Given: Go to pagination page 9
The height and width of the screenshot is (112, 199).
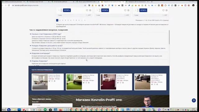Looking at the screenshot, I should click(79, 20).
